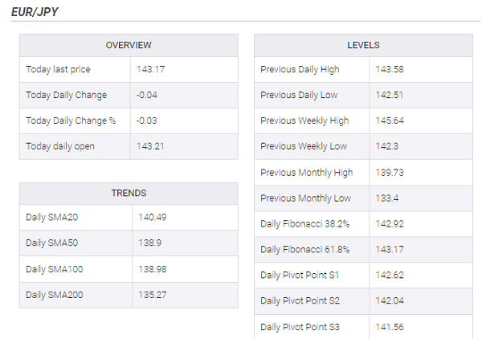482x339 pixels.
Task: Click Daily Fibonacci 61.8% value 143.17
Action: [x=390, y=249]
